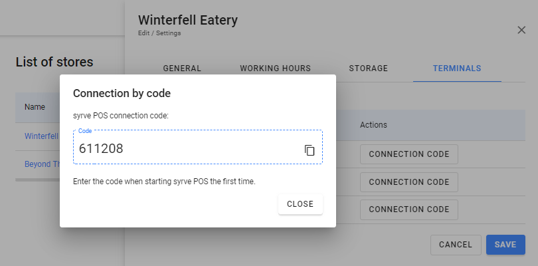Open the Beyond Th store link
Screen dimensions: 538x266
tap(41, 164)
